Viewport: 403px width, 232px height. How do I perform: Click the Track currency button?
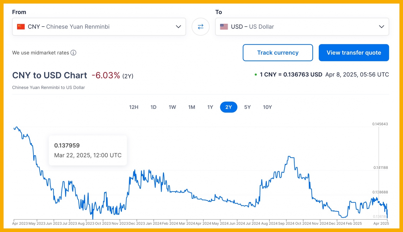pos(278,53)
